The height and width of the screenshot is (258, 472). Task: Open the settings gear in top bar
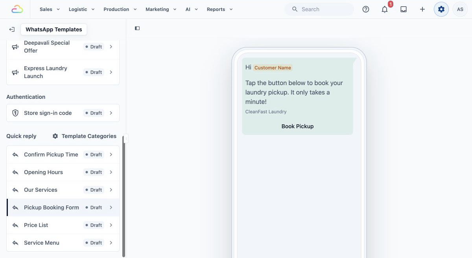tap(441, 9)
